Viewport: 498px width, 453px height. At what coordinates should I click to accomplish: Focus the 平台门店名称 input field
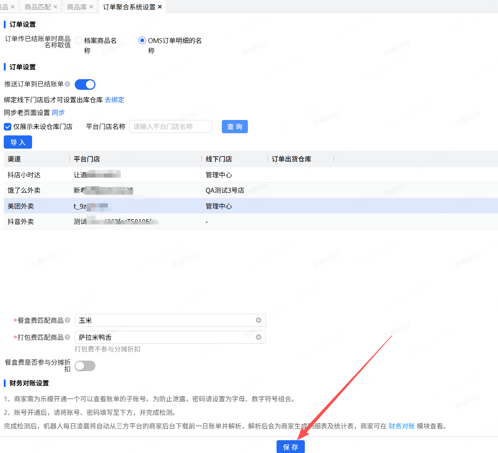(x=171, y=127)
